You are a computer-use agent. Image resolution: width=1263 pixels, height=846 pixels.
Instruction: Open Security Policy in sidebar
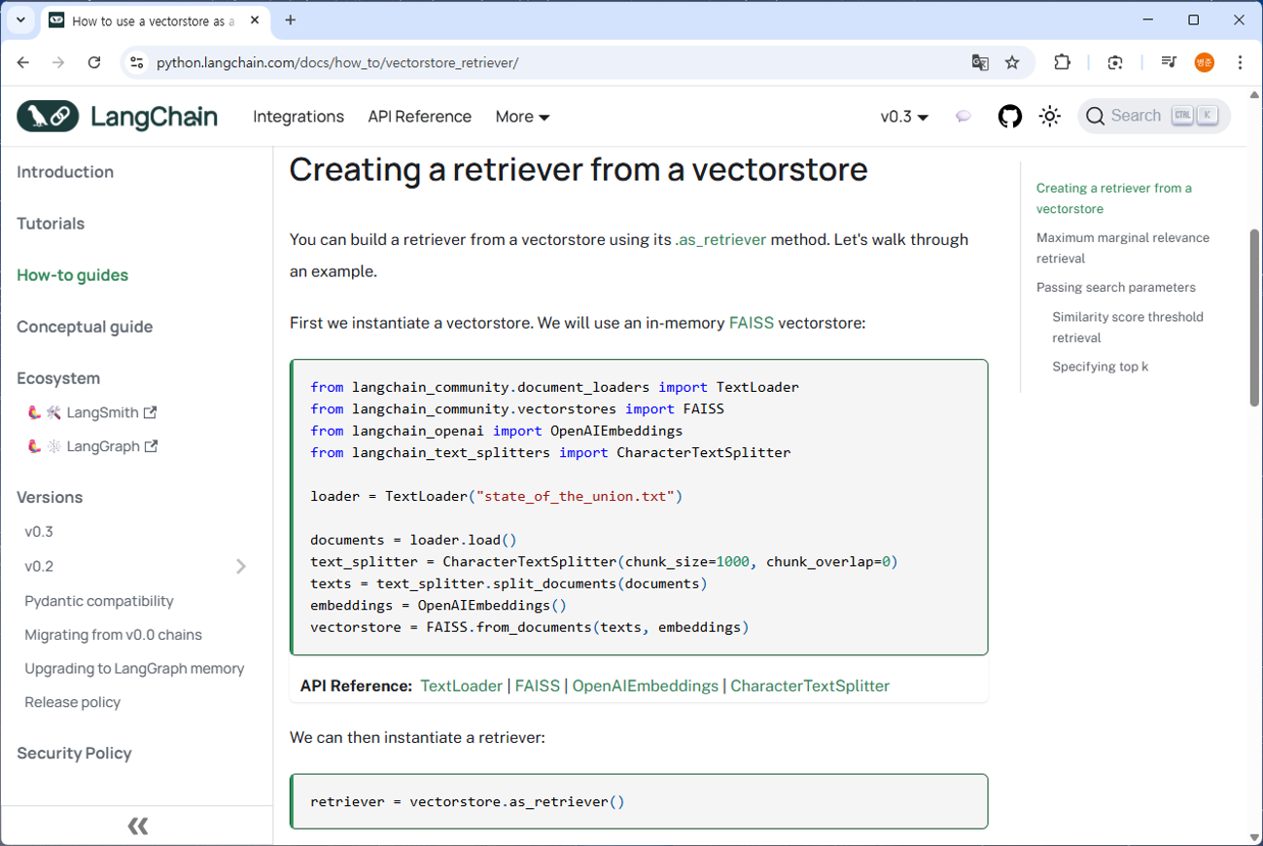[x=74, y=754]
